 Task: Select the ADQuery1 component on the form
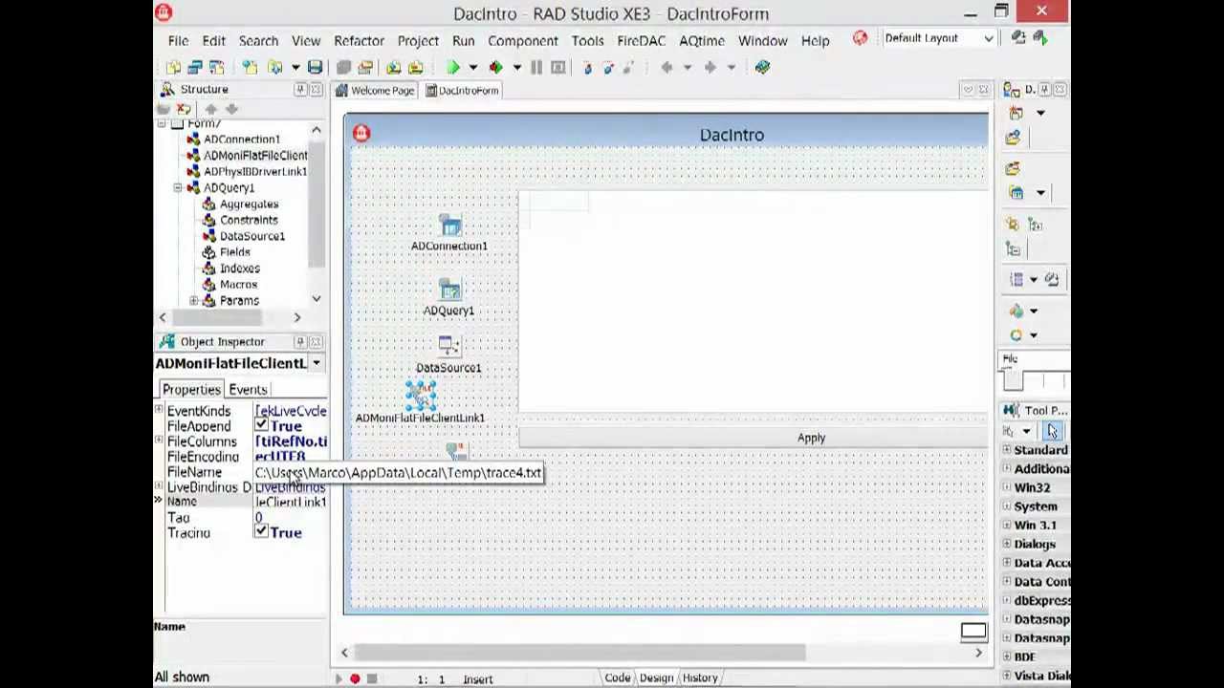pos(449,291)
